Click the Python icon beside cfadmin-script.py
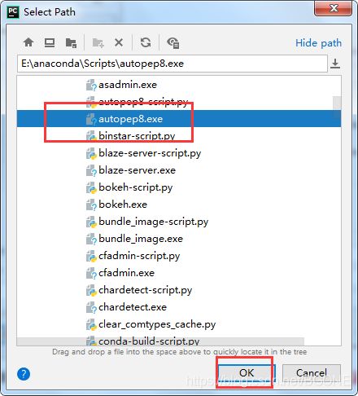This screenshot has height=396, width=358. (91, 256)
